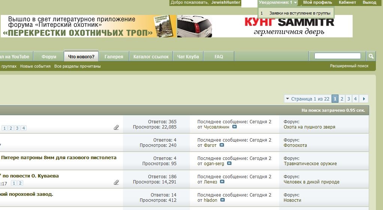Click paperclip attachment icon in first thread
This screenshot has height=210, width=383.
117,127
